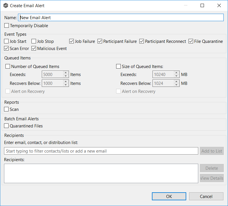Enable Size of Queued Items alert
Image resolution: width=228 pixels, height=206 pixels.
tap(118, 67)
